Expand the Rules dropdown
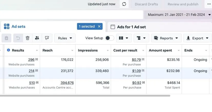212x112 pixels. click(x=65, y=38)
